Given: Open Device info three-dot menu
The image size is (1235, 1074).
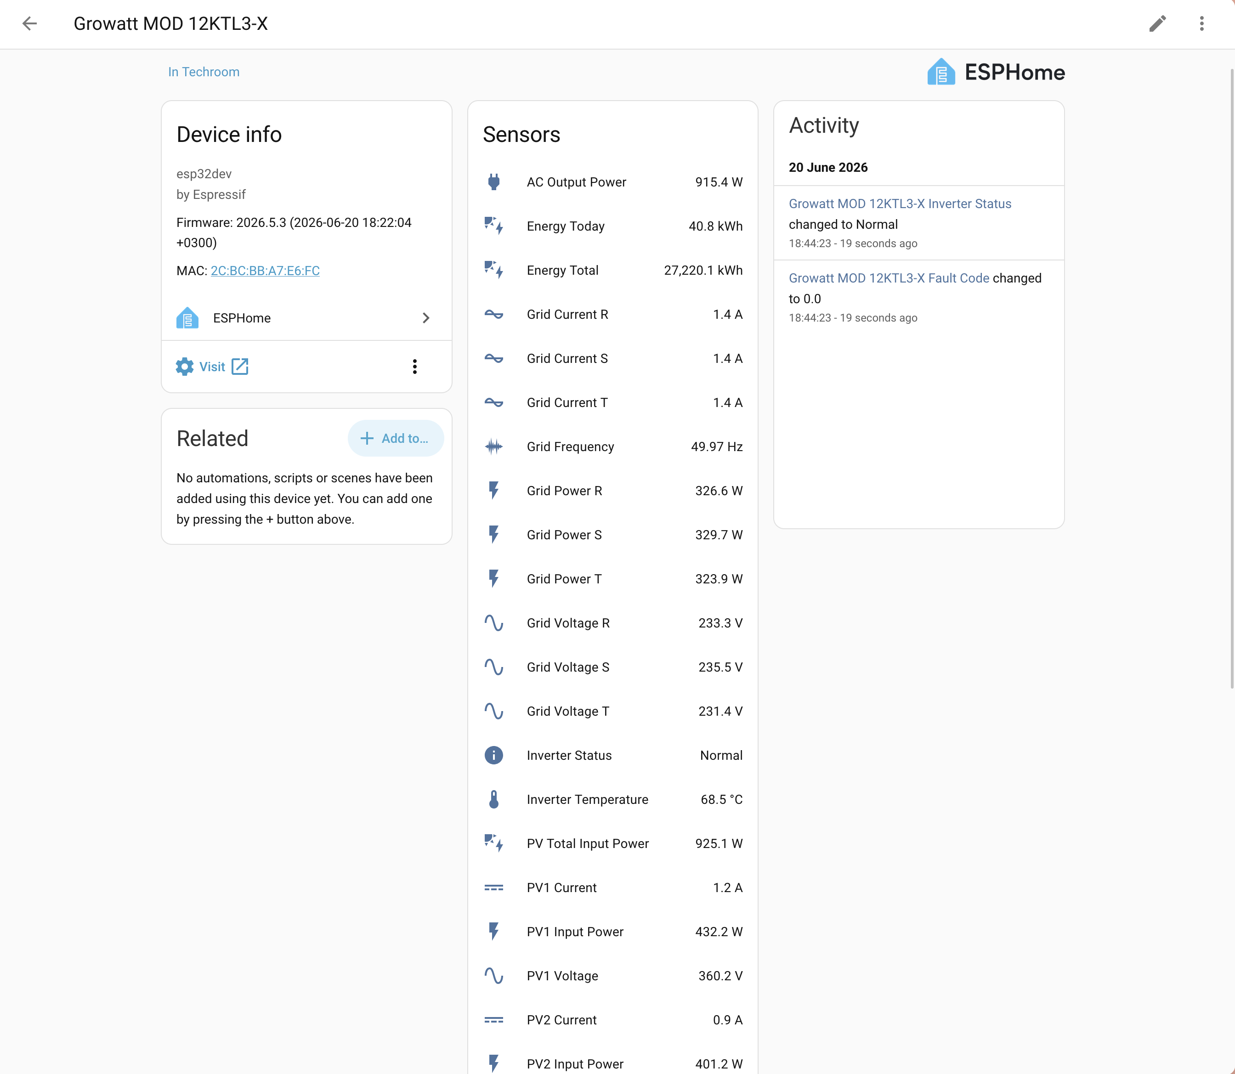Looking at the screenshot, I should click(415, 367).
